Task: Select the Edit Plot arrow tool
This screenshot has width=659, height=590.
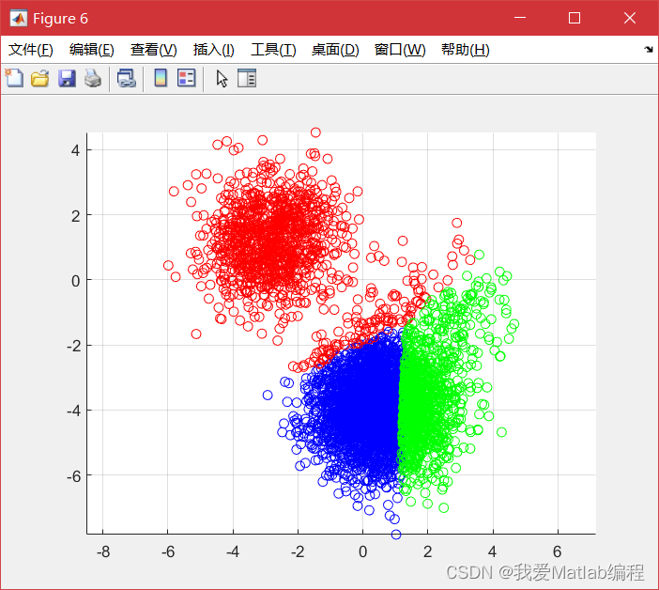Action: pyautogui.click(x=222, y=79)
